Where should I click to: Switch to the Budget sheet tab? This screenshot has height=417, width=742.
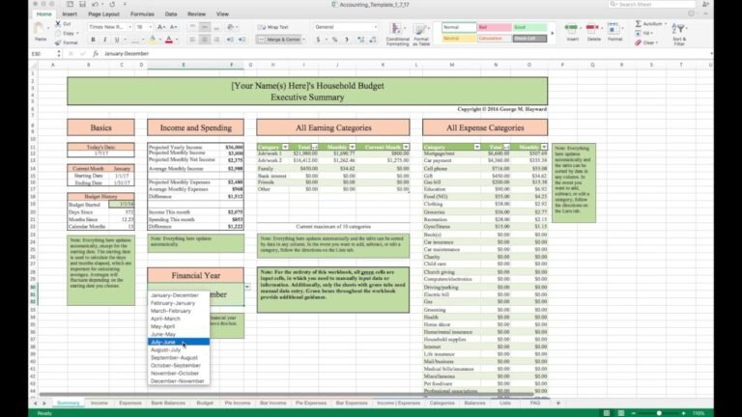pyautogui.click(x=205, y=403)
